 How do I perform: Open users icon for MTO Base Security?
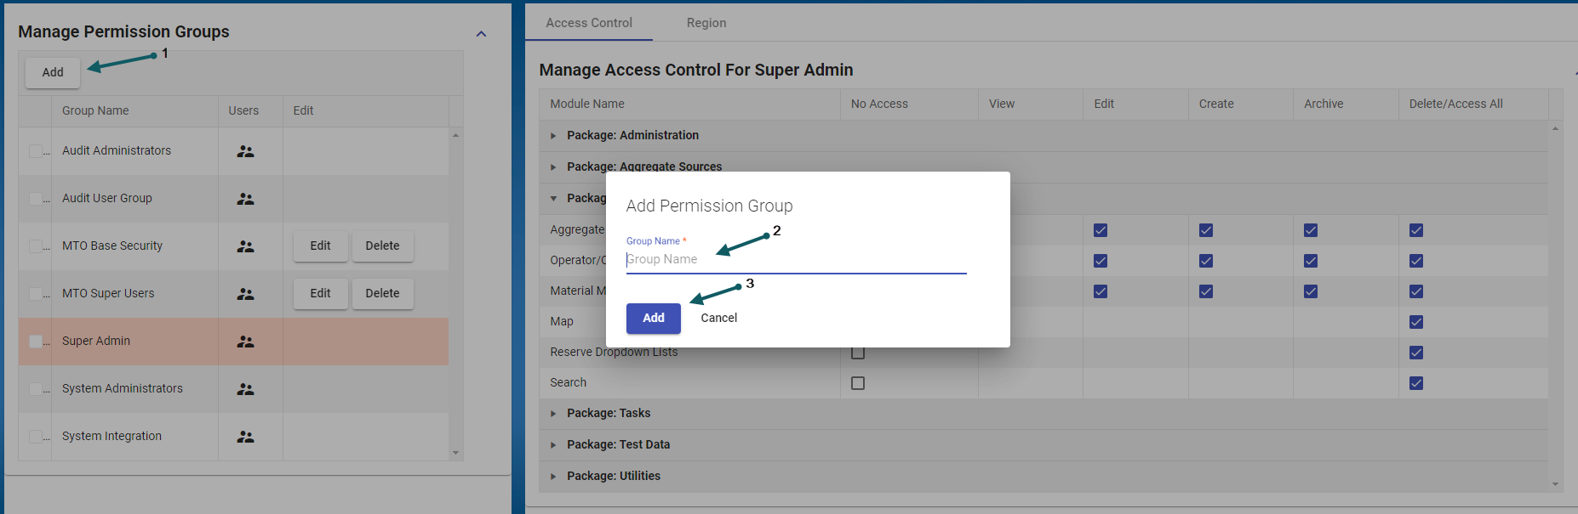click(x=245, y=246)
